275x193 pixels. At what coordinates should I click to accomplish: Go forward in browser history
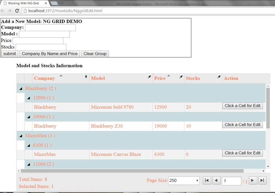[10, 11]
